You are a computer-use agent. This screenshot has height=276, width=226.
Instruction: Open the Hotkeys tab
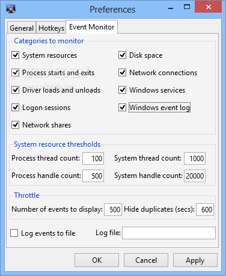click(51, 28)
